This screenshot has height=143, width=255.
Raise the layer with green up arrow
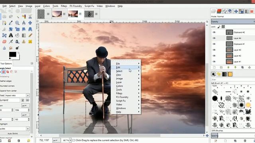[228, 67]
